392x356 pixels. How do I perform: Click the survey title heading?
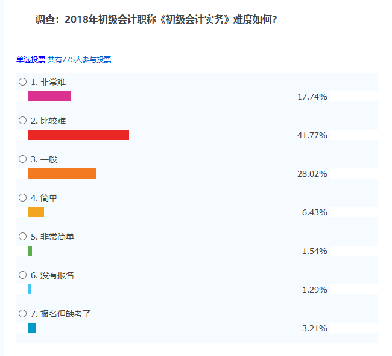[x=156, y=20]
